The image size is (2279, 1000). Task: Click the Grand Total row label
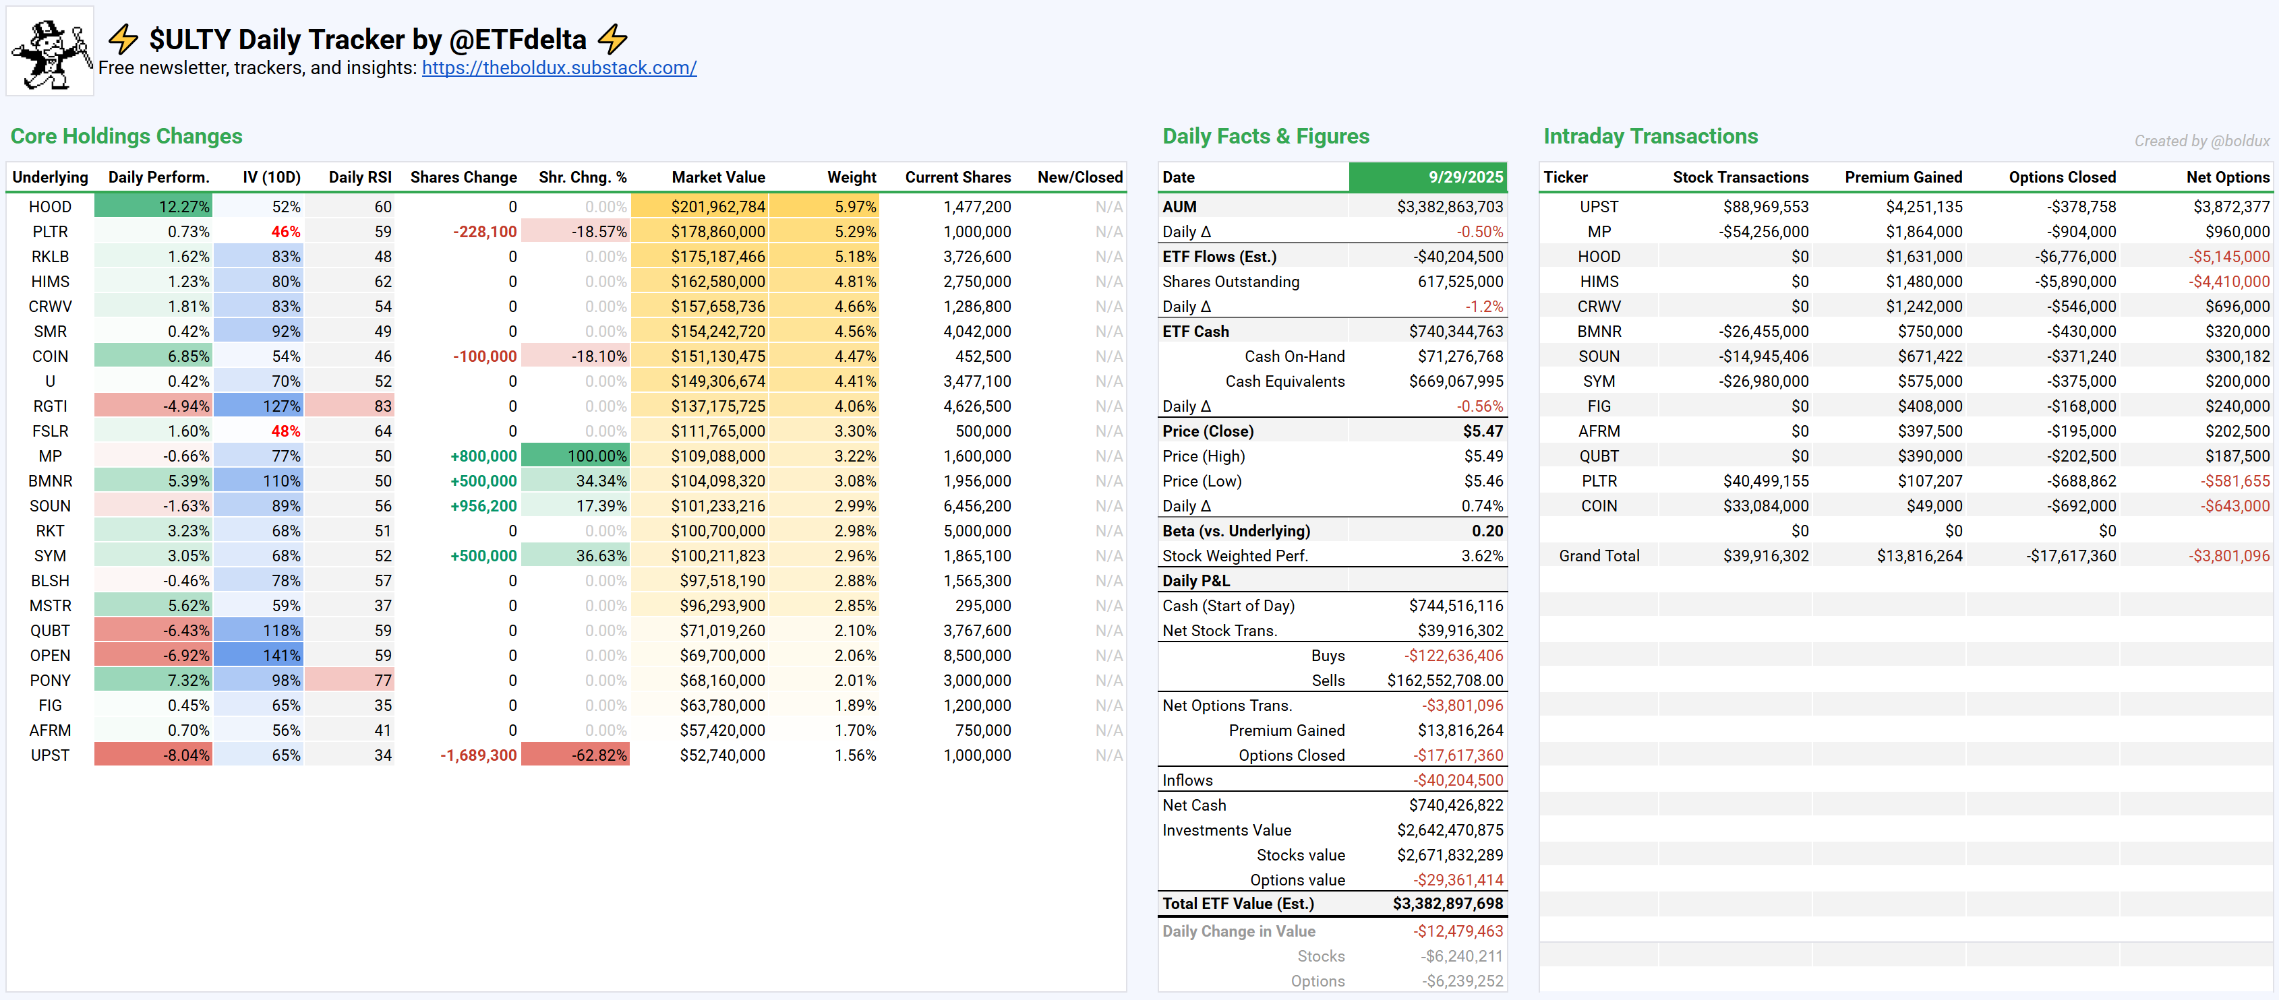(1599, 556)
